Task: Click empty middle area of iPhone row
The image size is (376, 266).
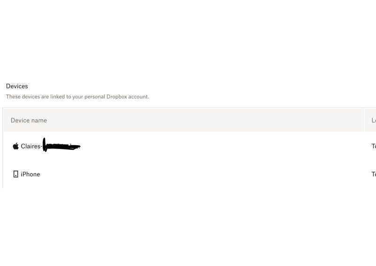Action: 216,174
